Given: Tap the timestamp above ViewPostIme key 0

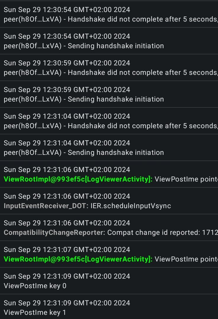Looking at the screenshot, I should point(67,276).
